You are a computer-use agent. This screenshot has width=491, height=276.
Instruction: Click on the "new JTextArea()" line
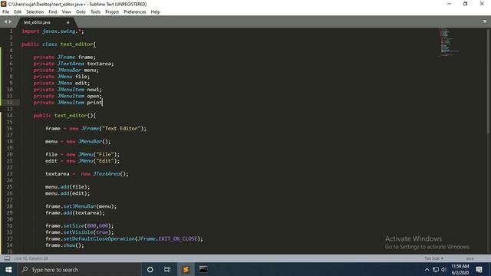87,174
